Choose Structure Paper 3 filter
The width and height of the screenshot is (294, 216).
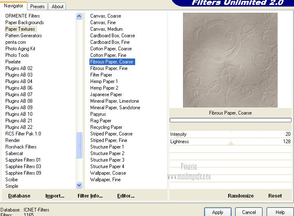pos(107,160)
